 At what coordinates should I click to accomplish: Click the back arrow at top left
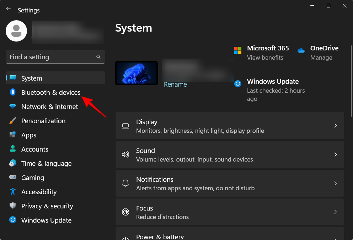tap(8, 8)
